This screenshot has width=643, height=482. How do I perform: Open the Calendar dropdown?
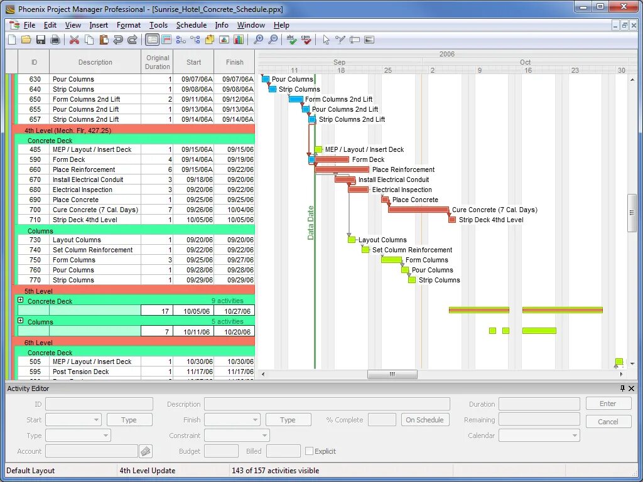575,436
